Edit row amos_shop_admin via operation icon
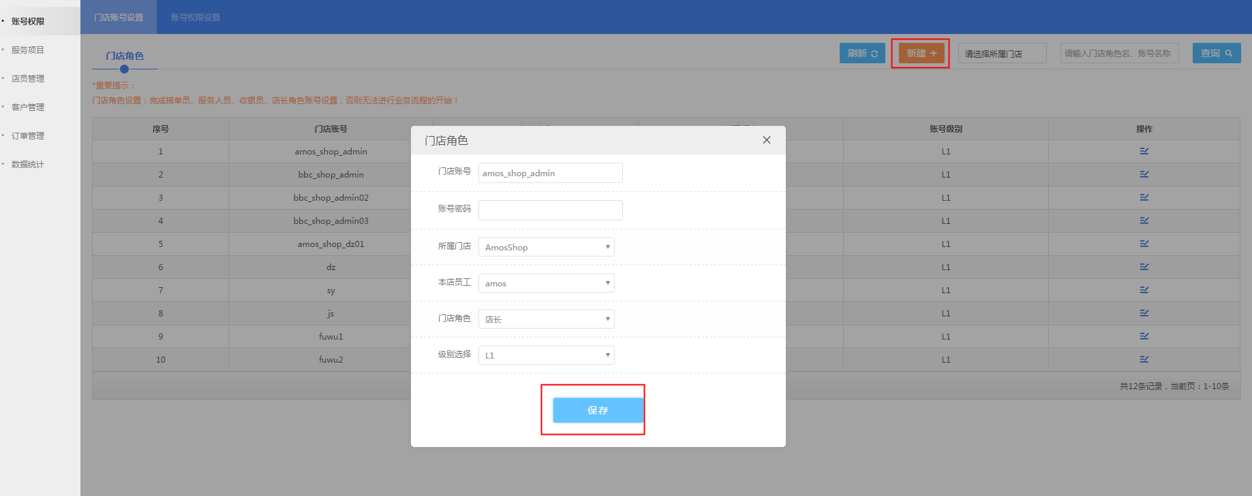Image resolution: width=1252 pixels, height=496 pixels. pos(1144,151)
